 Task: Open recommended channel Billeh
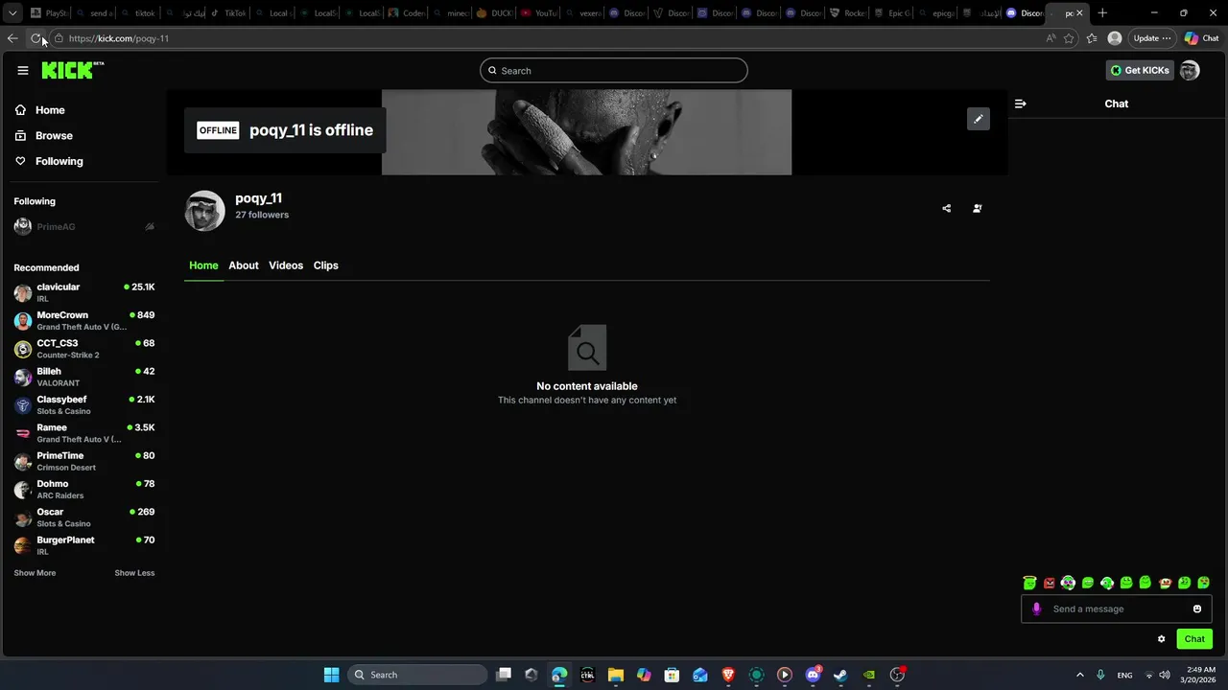click(x=84, y=377)
